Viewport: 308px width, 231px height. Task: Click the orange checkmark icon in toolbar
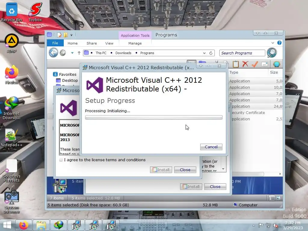pyautogui.click(x=255, y=64)
